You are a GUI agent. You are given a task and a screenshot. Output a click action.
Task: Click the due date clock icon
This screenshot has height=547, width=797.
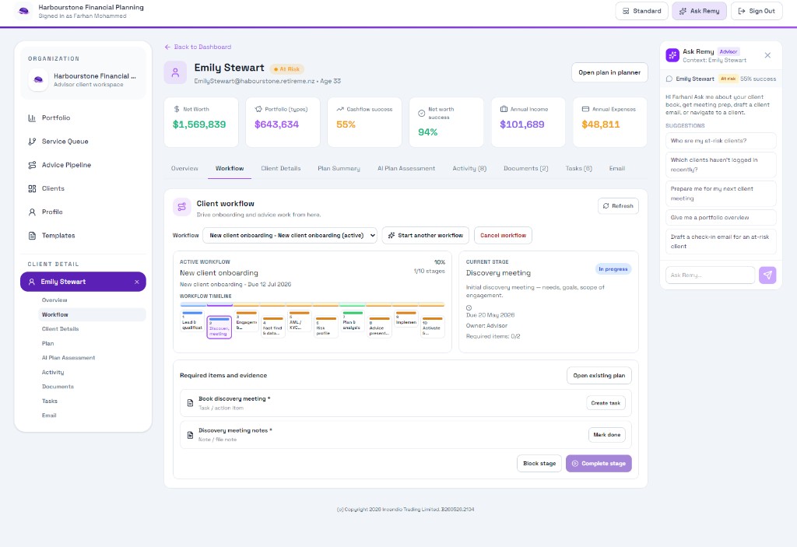coord(469,307)
